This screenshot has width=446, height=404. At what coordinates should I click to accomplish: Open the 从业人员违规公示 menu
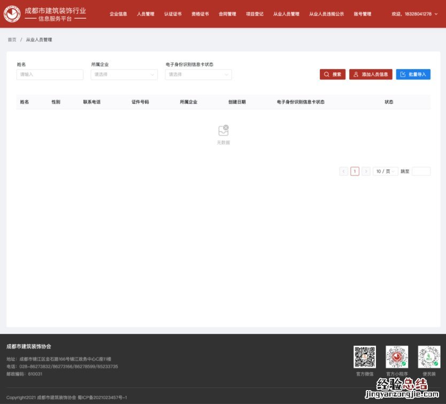coord(326,14)
